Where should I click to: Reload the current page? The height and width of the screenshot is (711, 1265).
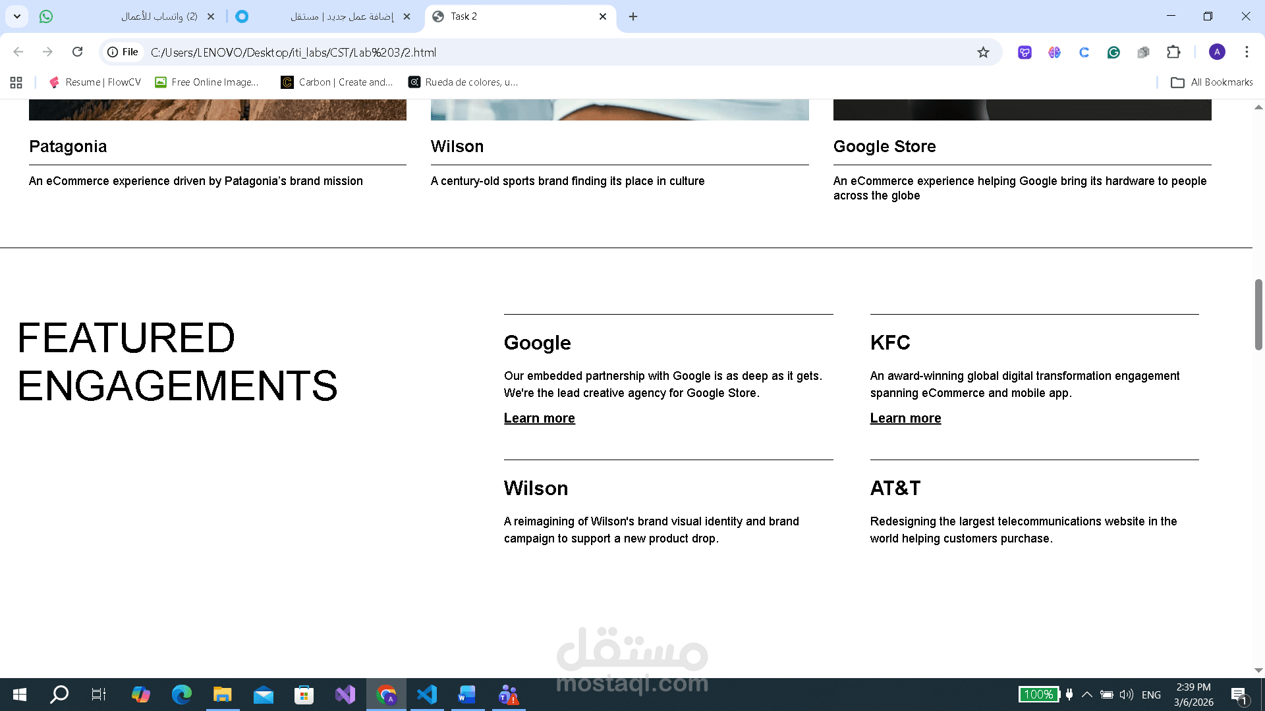(77, 52)
